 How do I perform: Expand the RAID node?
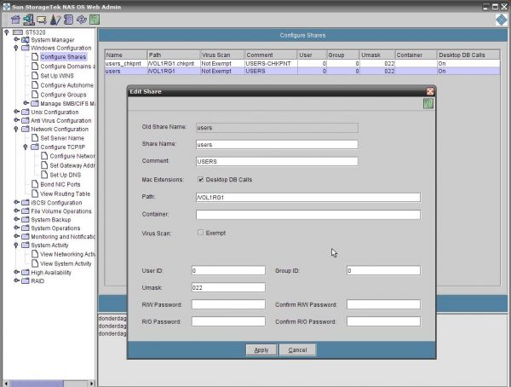pos(16,280)
